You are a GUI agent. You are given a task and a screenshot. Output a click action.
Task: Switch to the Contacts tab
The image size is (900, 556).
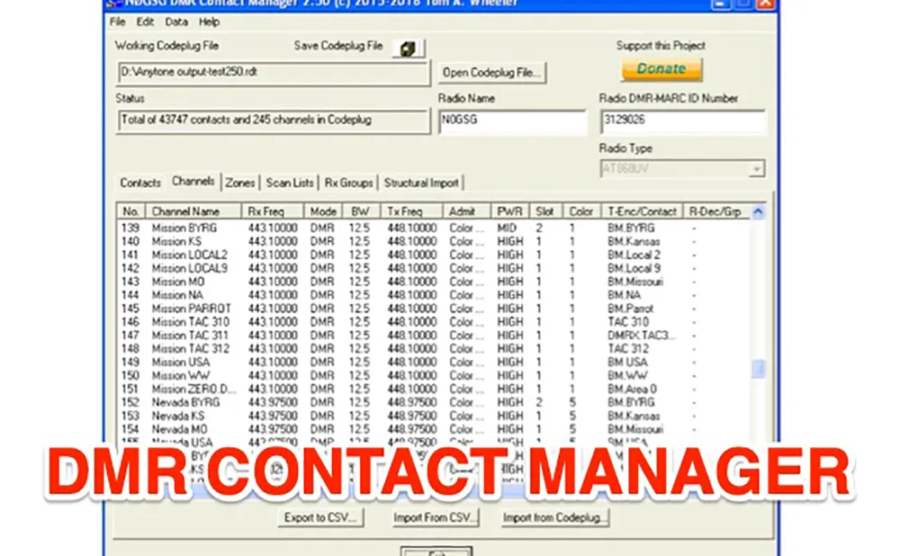(x=140, y=183)
